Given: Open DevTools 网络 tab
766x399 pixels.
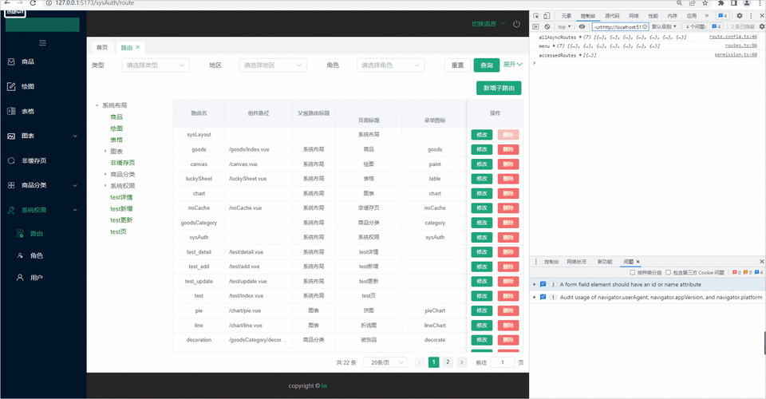Looking at the screenshot, I should (x=634, y=16).
